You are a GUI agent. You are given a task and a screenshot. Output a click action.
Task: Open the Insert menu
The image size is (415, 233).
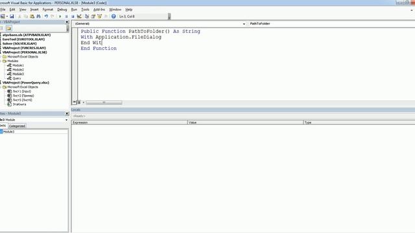(x=34, y=10)
